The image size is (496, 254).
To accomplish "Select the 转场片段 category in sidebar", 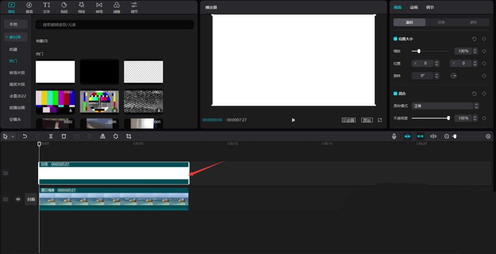I will click(x=17, y=73).
